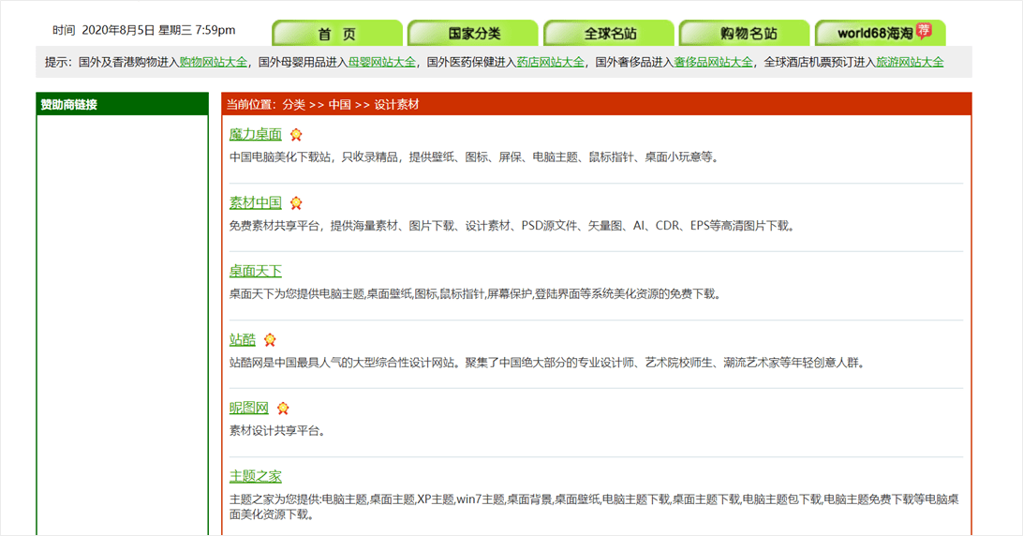
Task: Click the 旅游网站大全 link
Action: pos(911,62)
